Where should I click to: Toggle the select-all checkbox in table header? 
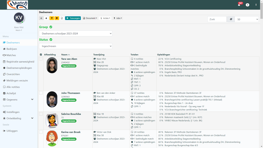(x=41, y=55)
